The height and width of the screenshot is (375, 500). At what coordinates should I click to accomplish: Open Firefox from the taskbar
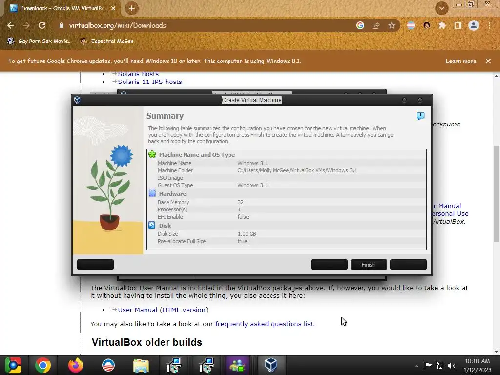pyautogui.click(x=76, y=365)
